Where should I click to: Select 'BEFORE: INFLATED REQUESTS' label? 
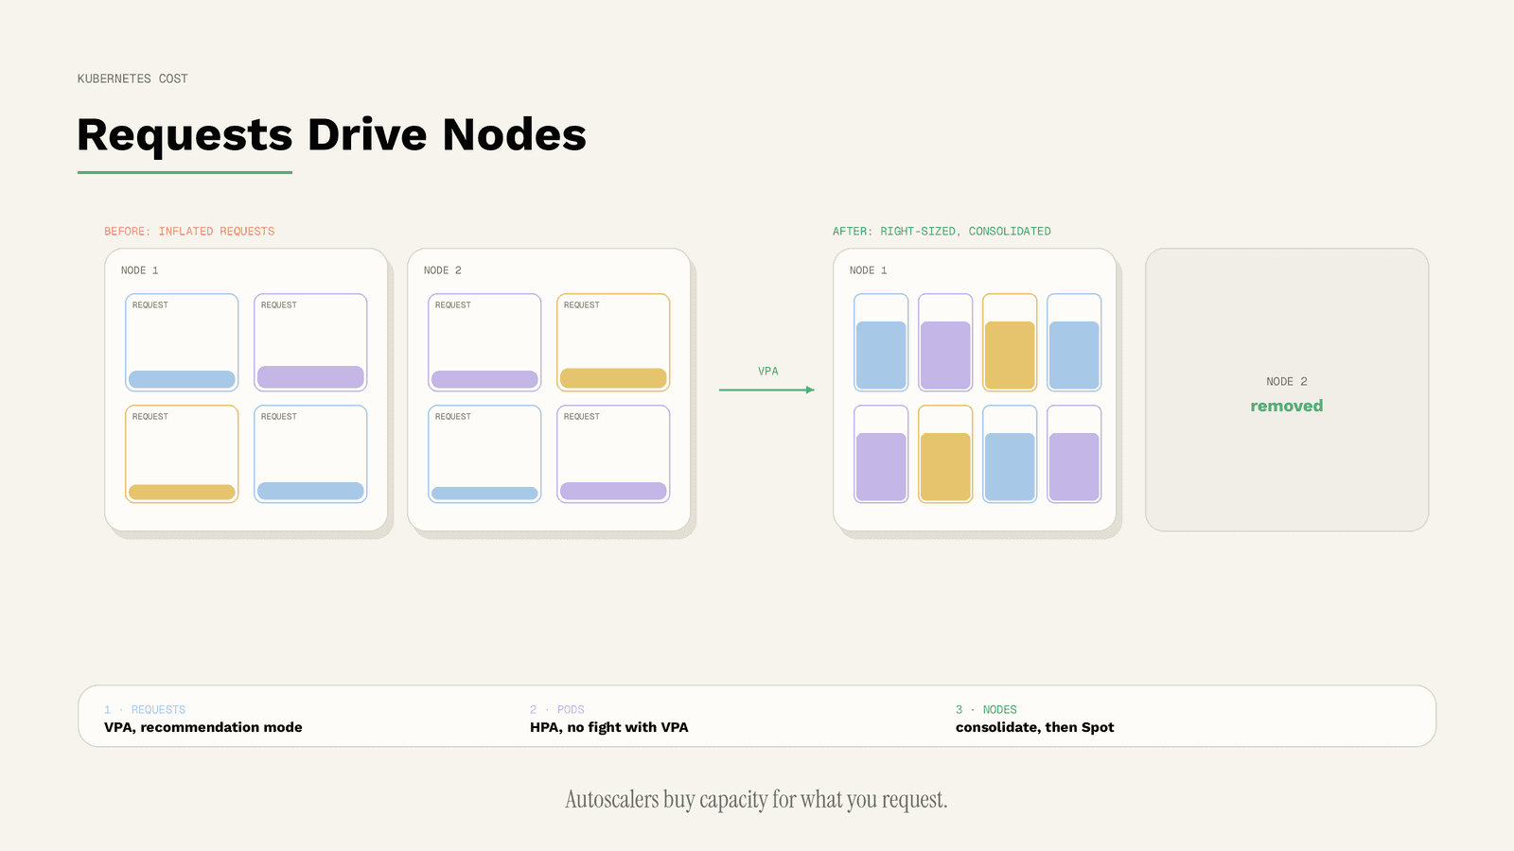[x=189, y=231]
